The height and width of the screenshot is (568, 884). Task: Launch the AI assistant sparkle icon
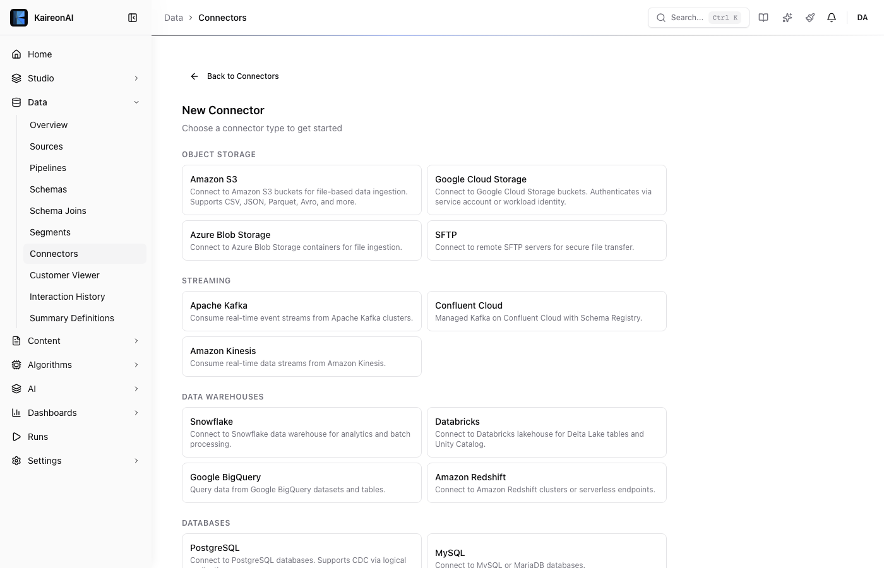tap(787, 18)
